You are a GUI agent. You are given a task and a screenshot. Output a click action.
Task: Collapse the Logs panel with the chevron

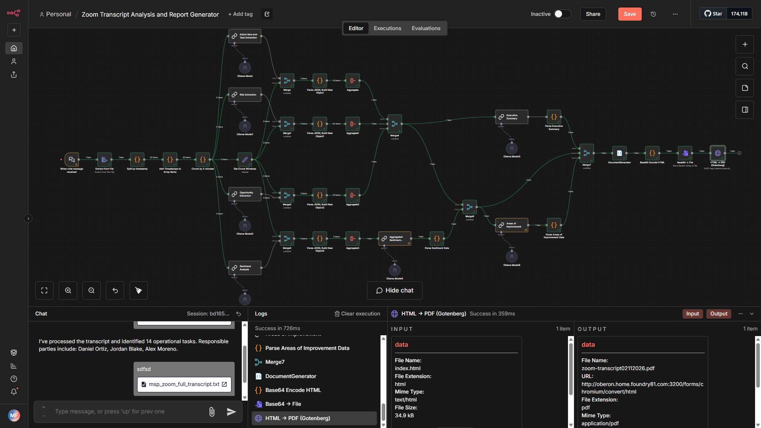[752, 313]
